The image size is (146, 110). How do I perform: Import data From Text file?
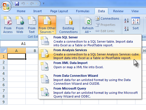click(32, 25)
